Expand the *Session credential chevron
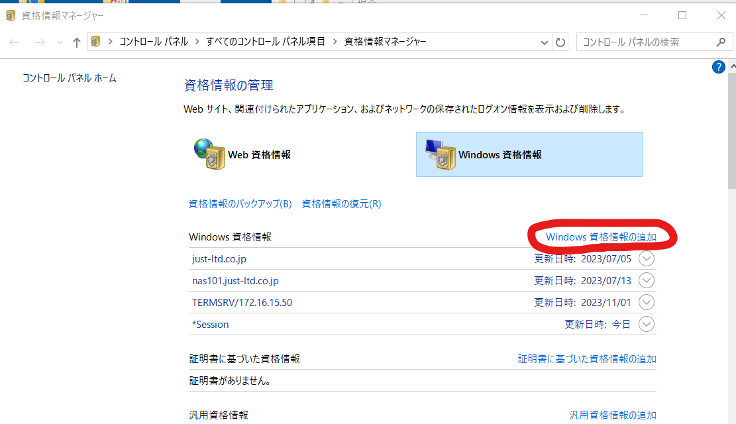Viewport: 736px width, 424px height. click(647, 324)
